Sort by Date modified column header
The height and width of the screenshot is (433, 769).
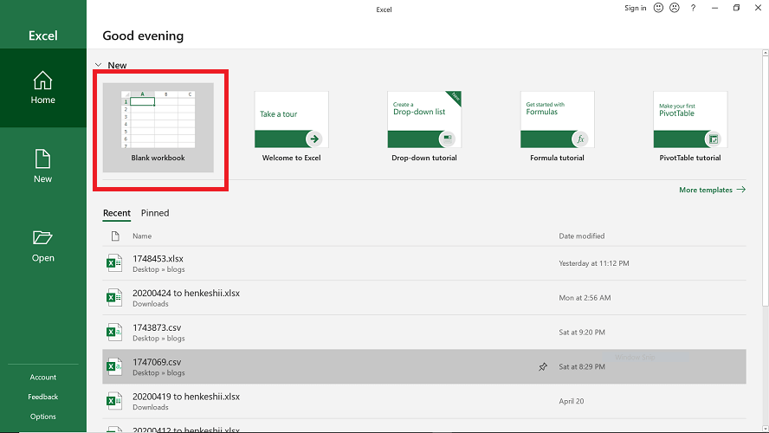click(582, 236)
